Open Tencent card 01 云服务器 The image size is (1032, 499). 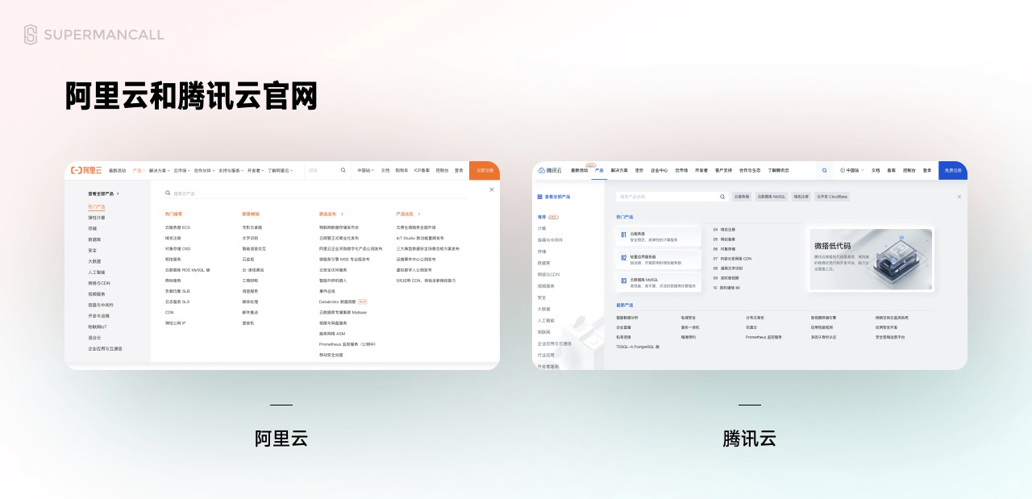658,236
